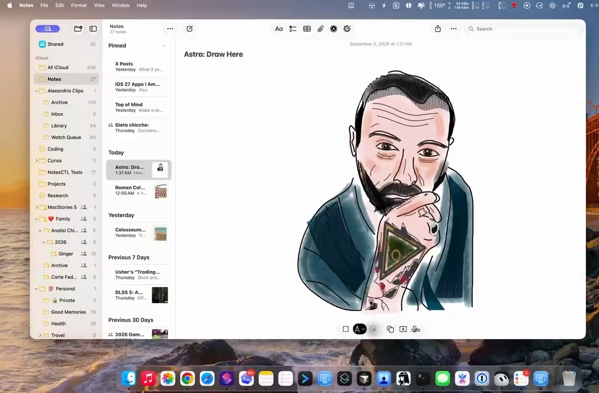Select the All iCloud folder
Screen dimensions: 599x393
(x=67, y=68)
